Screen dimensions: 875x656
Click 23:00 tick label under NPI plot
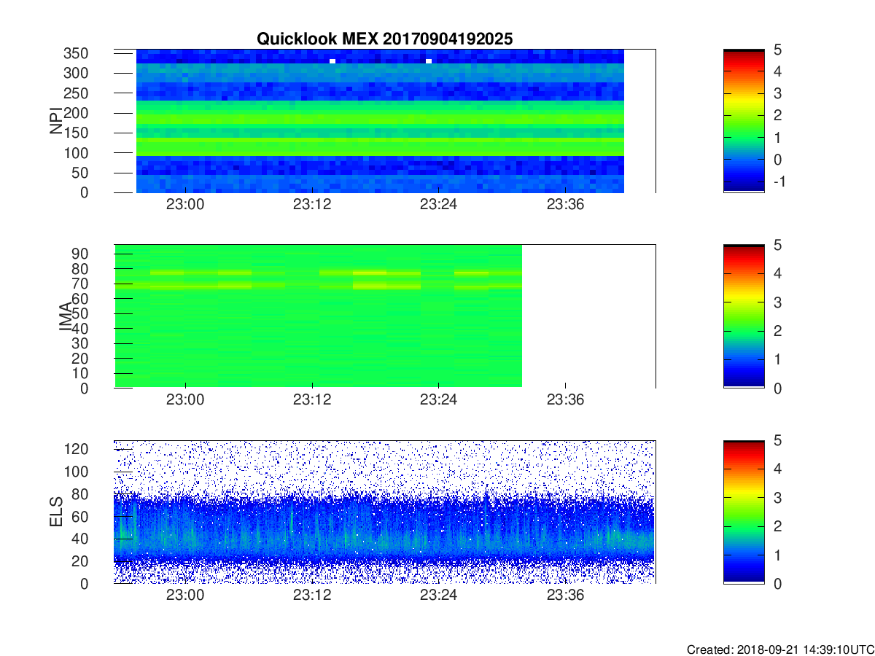tap(185, 206)
